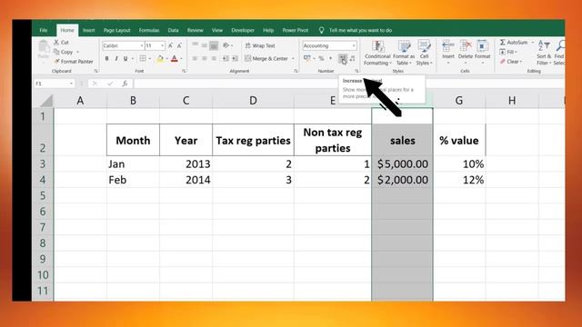The height and width of the screenshot is (327, 582).
Task: Click the Cut scissors icon
Action: click(x=56, y=43)
